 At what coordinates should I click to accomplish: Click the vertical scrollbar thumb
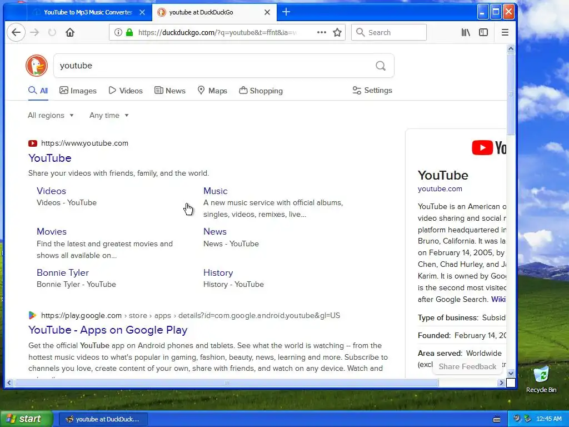(x=511, y=94)
